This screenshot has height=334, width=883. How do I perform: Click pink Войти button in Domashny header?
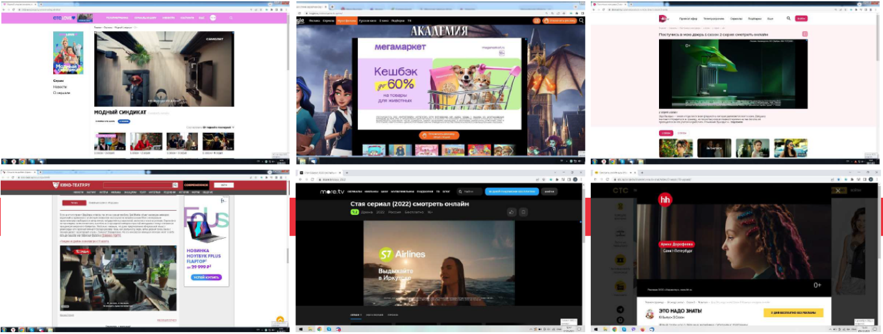801,19
